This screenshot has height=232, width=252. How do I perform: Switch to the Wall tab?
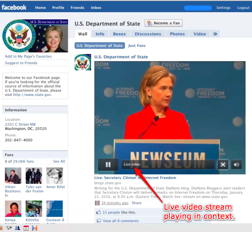point(83,34)
